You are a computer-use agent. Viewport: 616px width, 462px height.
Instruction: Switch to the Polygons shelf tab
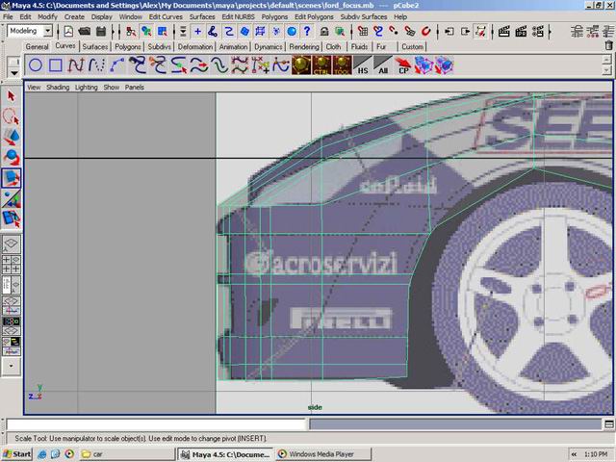(x=128, y=46)
